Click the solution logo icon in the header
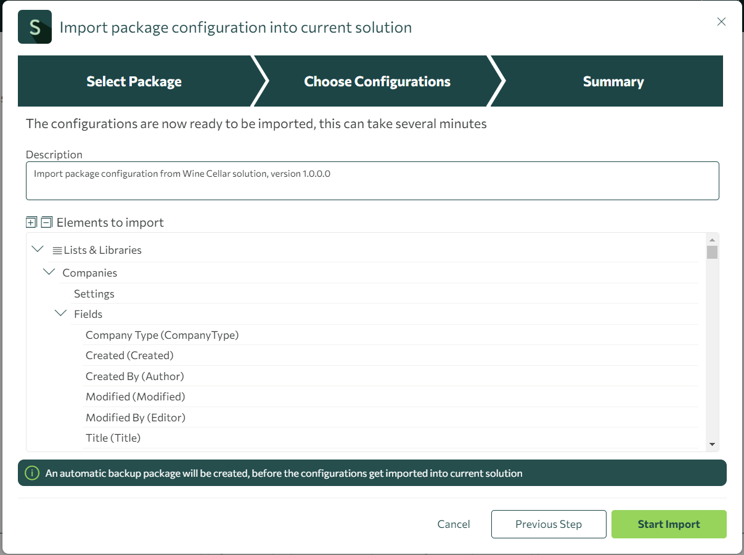Viewport: 744px width, 555px height. click(35, 26)
